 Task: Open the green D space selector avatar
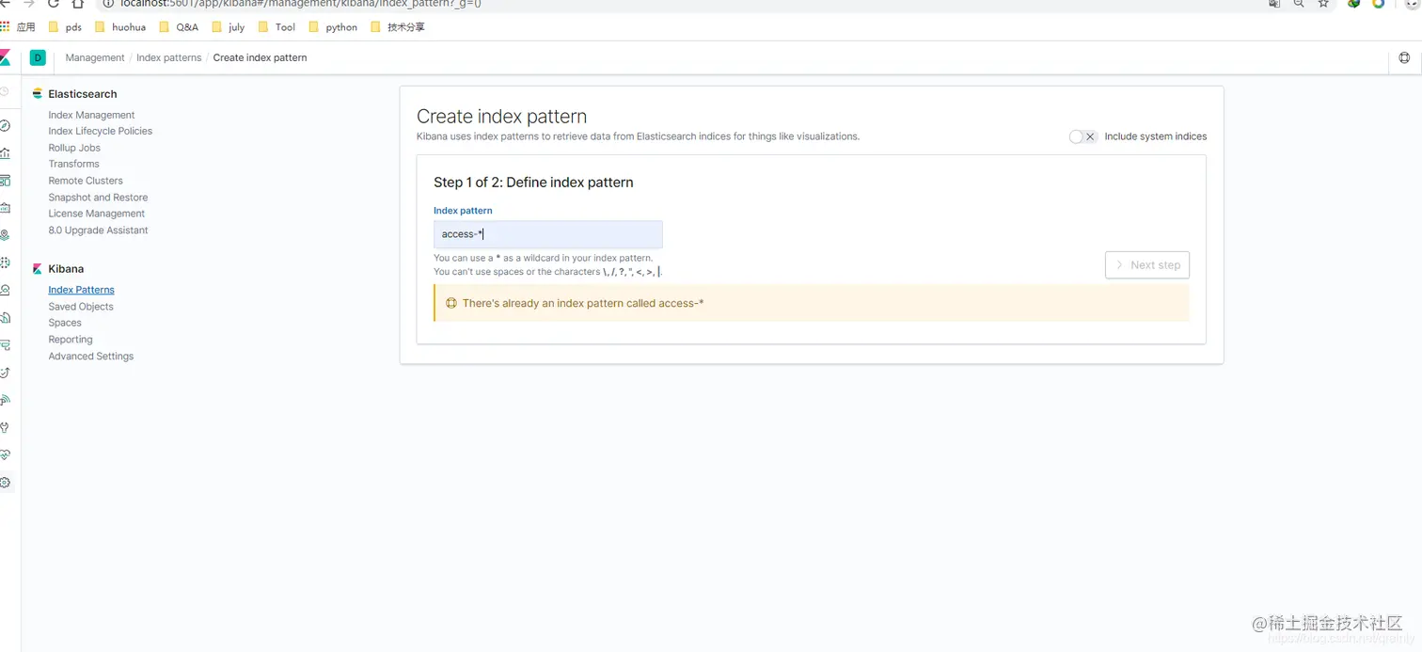38,57
